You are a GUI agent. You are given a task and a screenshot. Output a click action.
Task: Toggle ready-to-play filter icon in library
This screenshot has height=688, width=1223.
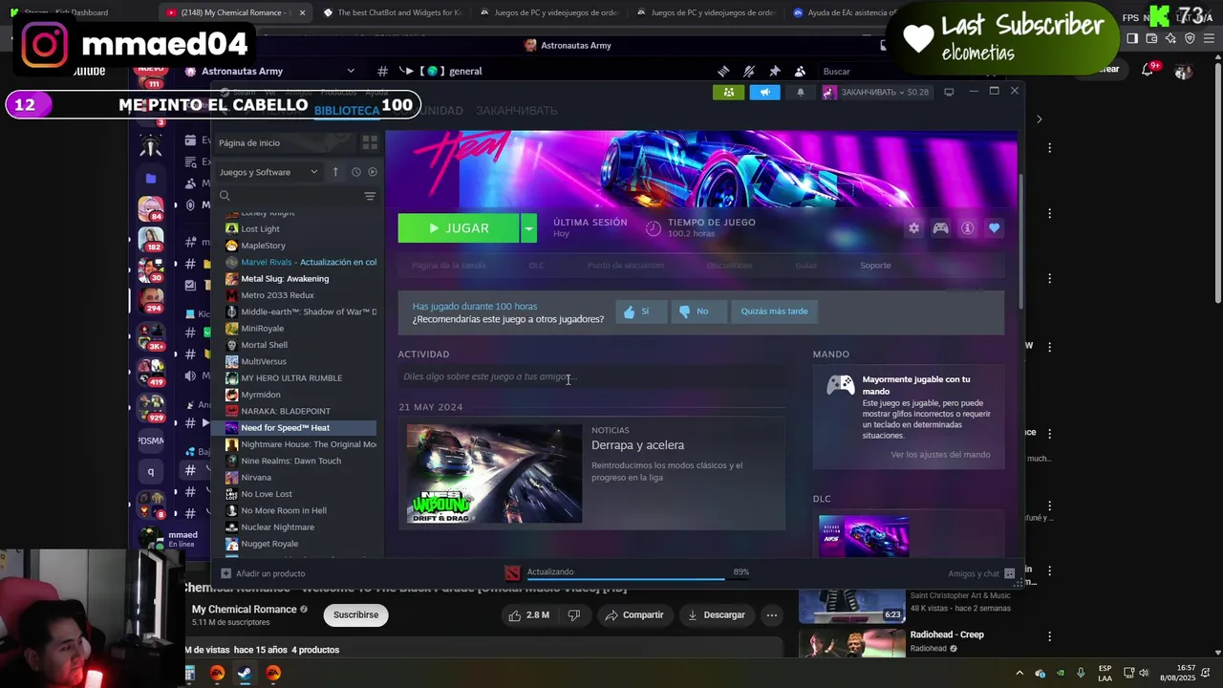(372, 172)
